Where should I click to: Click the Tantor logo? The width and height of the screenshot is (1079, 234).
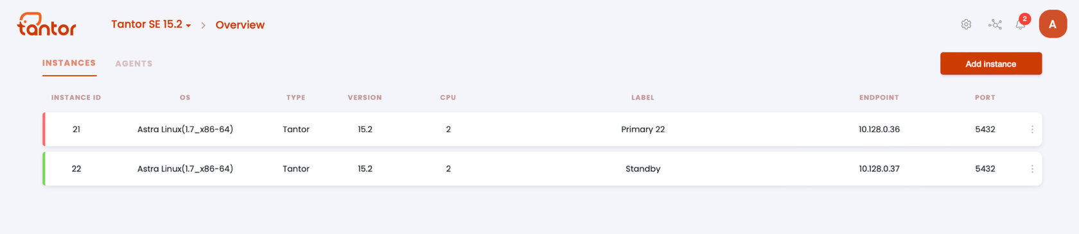coord(47,24)
